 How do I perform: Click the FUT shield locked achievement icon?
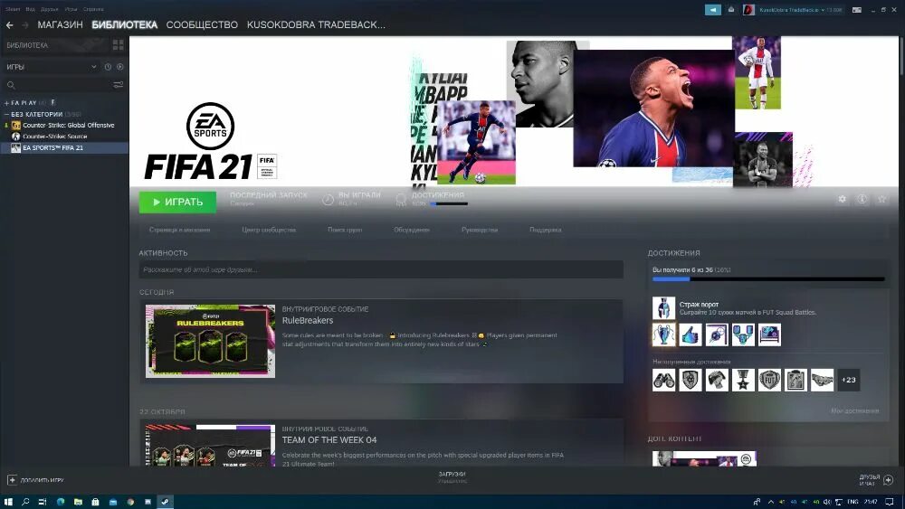coord(769,380)
